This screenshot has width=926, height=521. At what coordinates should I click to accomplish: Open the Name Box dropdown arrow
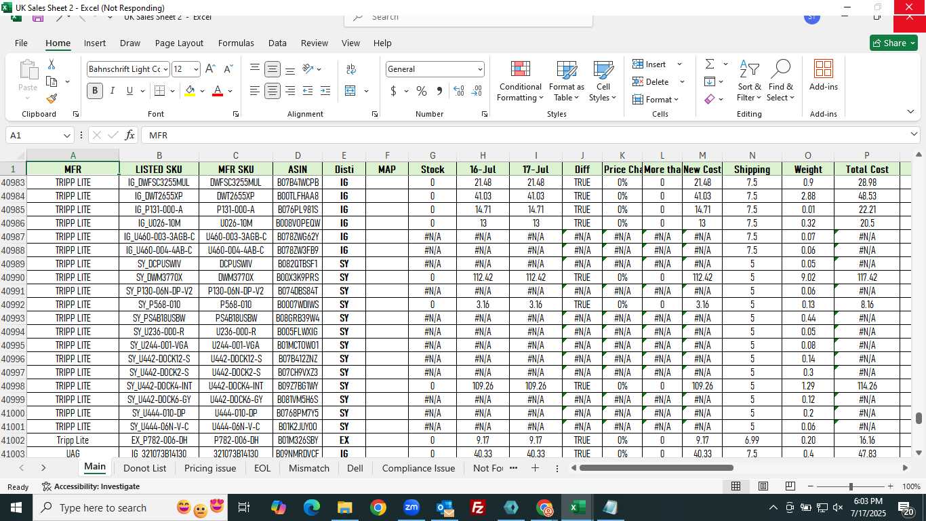(66, 135)
